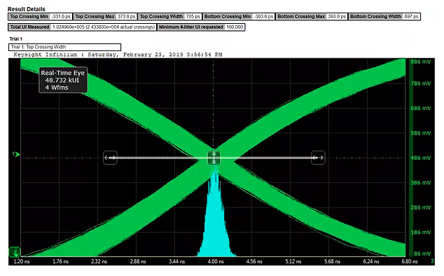The image size is (444, 276).
Task: Click the Top Crossing Max result
Action: 105,16
